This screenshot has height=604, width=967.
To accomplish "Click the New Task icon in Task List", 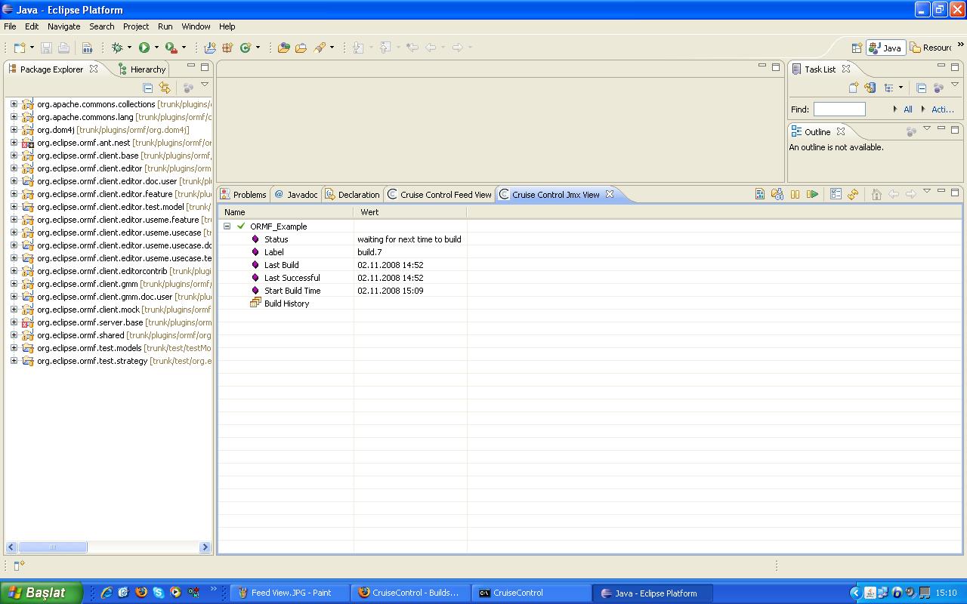I will (x=853, y=88).
